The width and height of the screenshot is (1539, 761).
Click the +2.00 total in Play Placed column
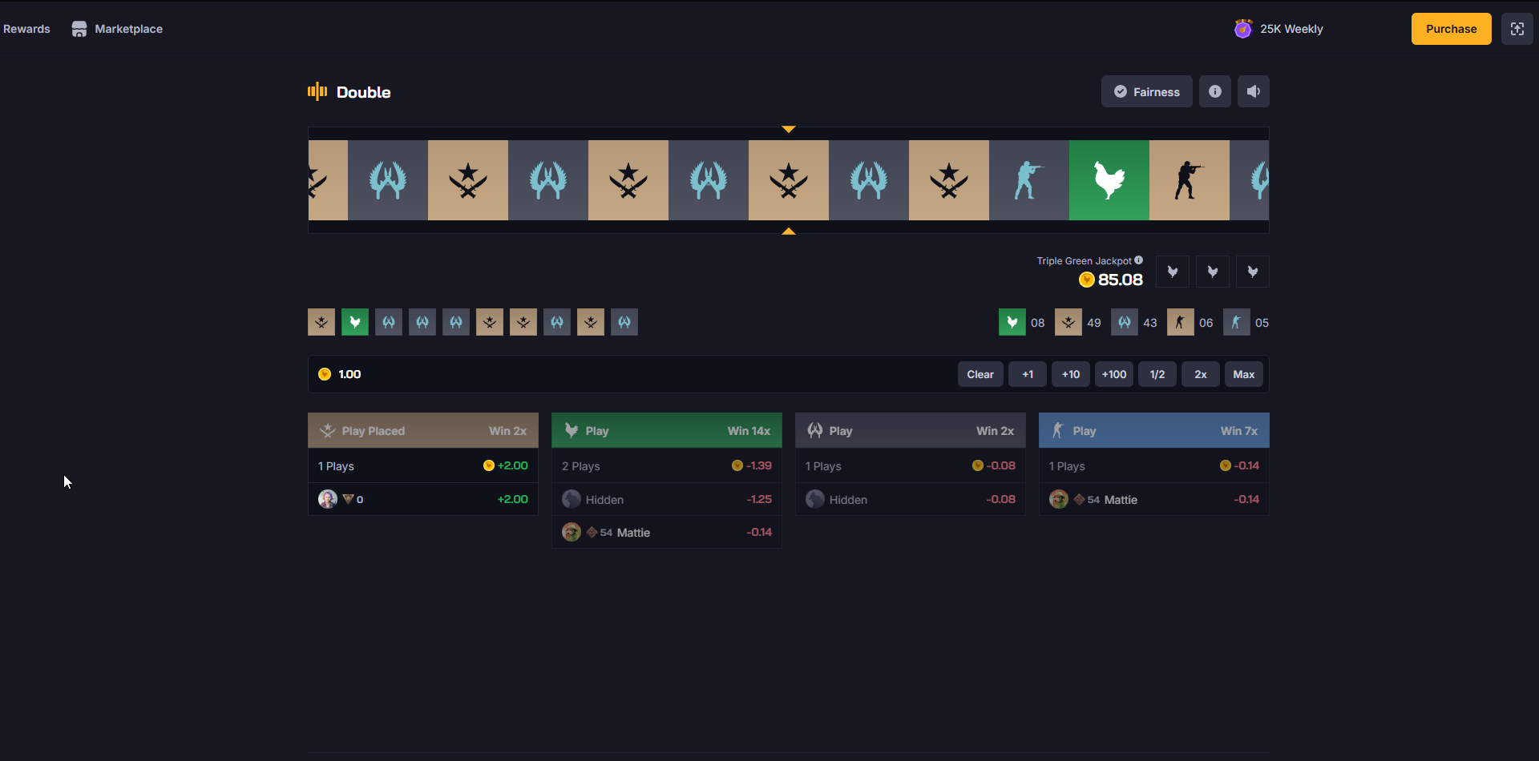click(x=513, y=465)
